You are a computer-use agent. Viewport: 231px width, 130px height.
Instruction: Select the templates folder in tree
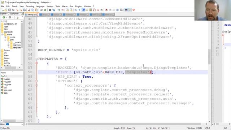(x=17, y=48)
